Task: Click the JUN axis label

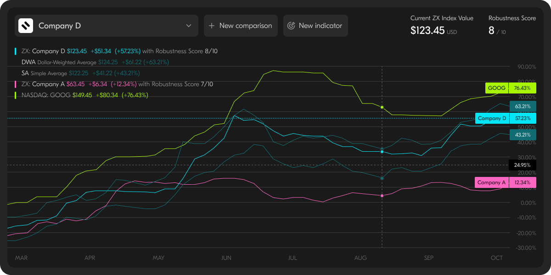Action: coord(226,258)
